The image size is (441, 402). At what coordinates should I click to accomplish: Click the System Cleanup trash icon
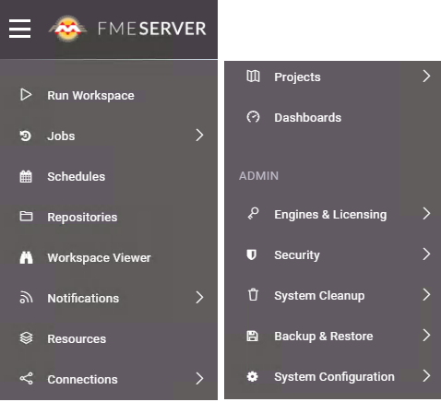[253, 294]
